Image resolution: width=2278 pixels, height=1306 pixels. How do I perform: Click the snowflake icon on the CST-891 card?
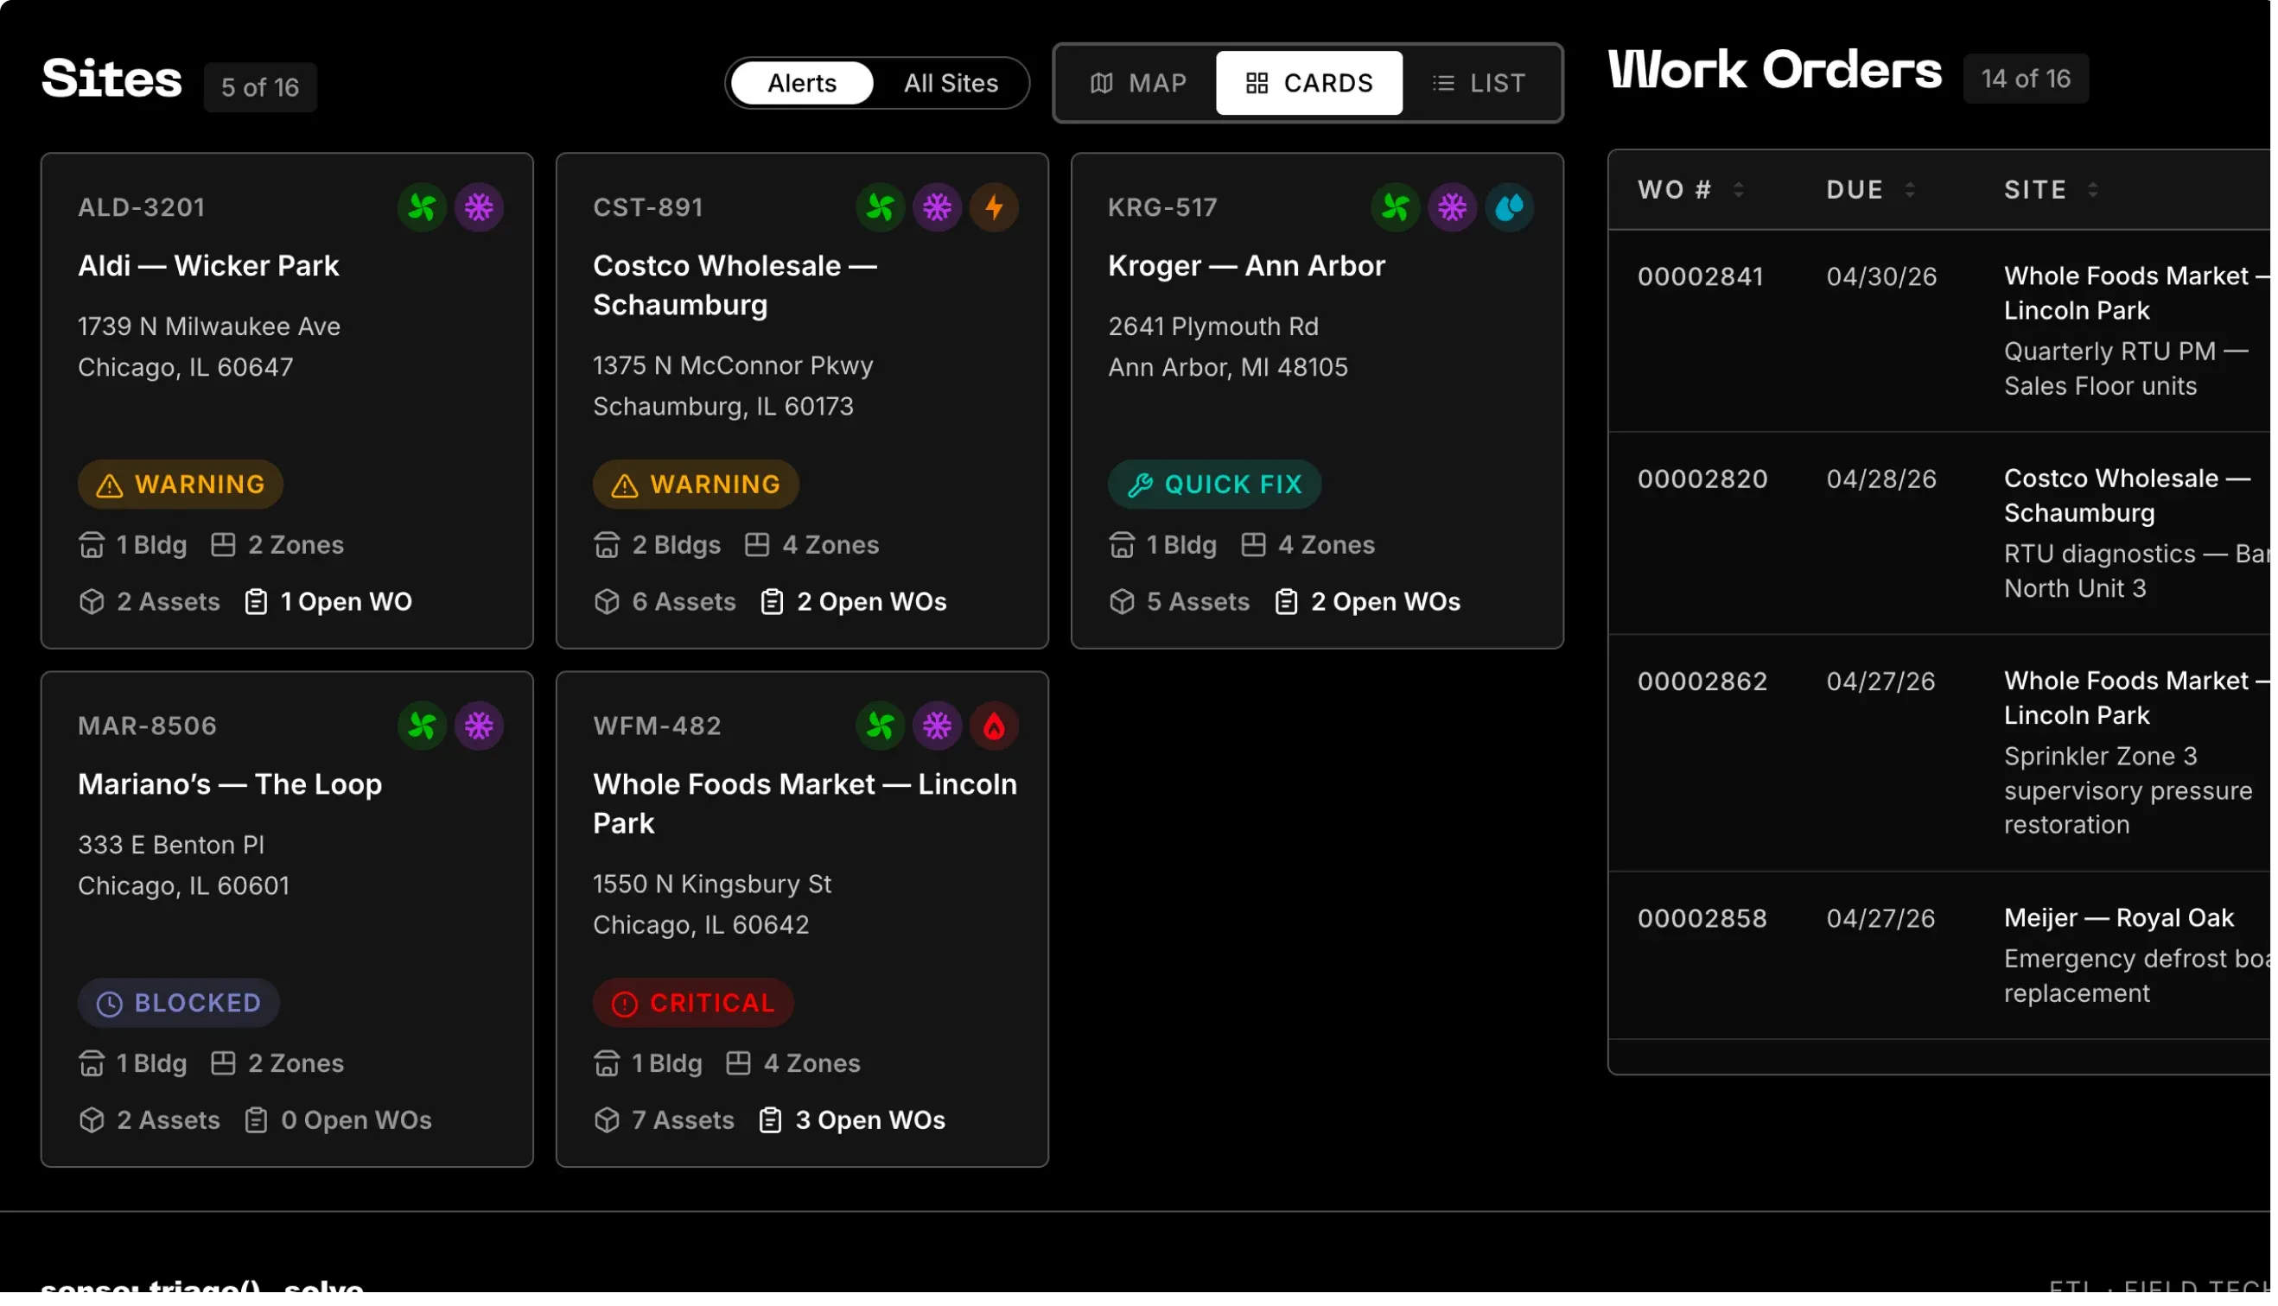(x=939, y=208)
